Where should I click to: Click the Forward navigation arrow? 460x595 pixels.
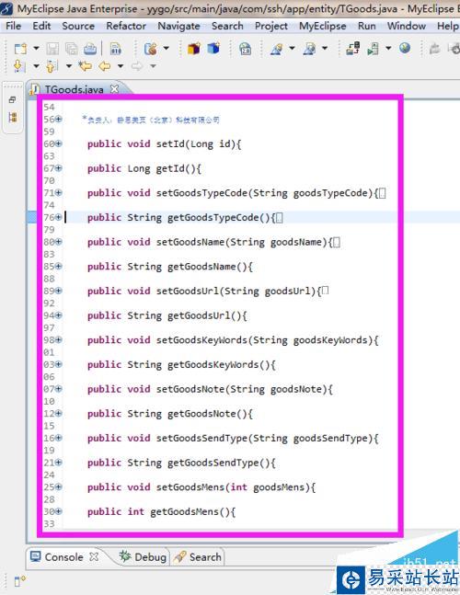click(137, 66)
